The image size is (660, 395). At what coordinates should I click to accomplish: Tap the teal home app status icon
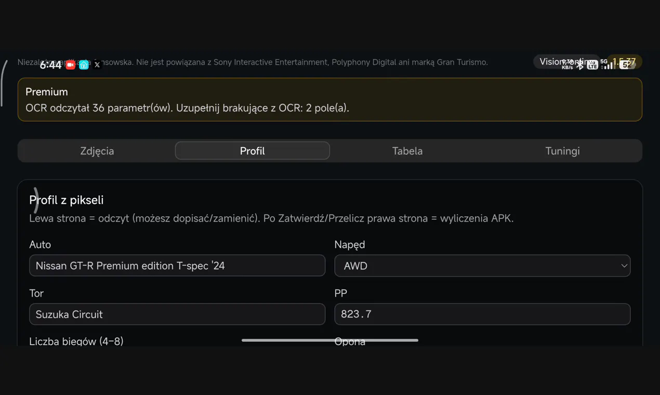(x=84, y=65)
